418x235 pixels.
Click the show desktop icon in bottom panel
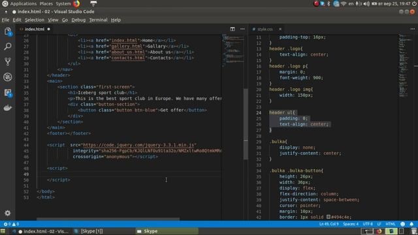pyautogui.click(x=3, y=231)
